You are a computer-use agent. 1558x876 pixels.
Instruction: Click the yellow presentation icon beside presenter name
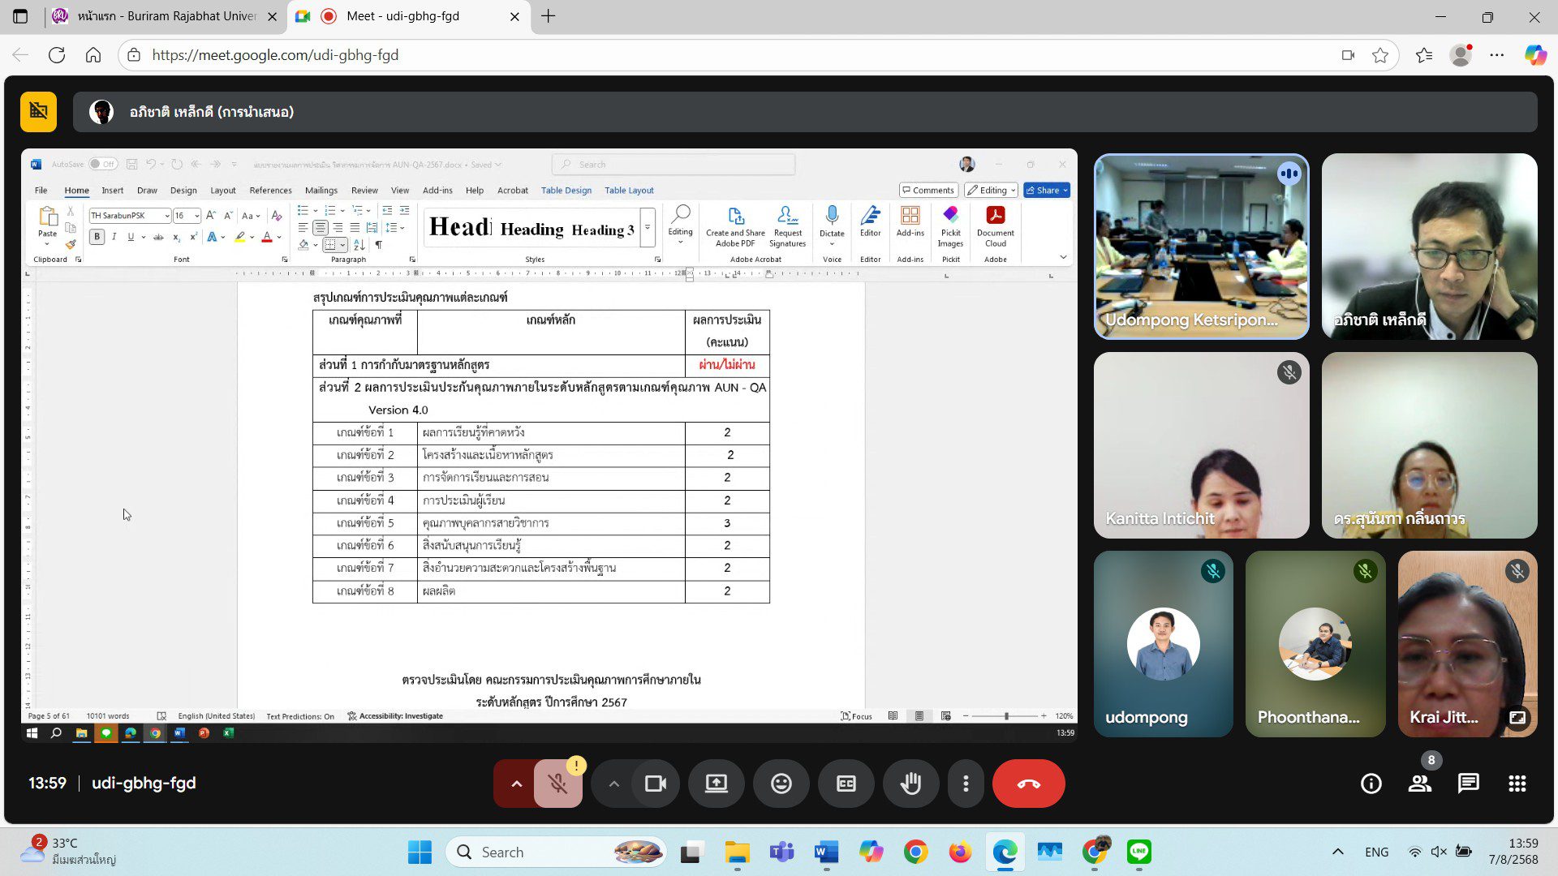tap(38, 111)
